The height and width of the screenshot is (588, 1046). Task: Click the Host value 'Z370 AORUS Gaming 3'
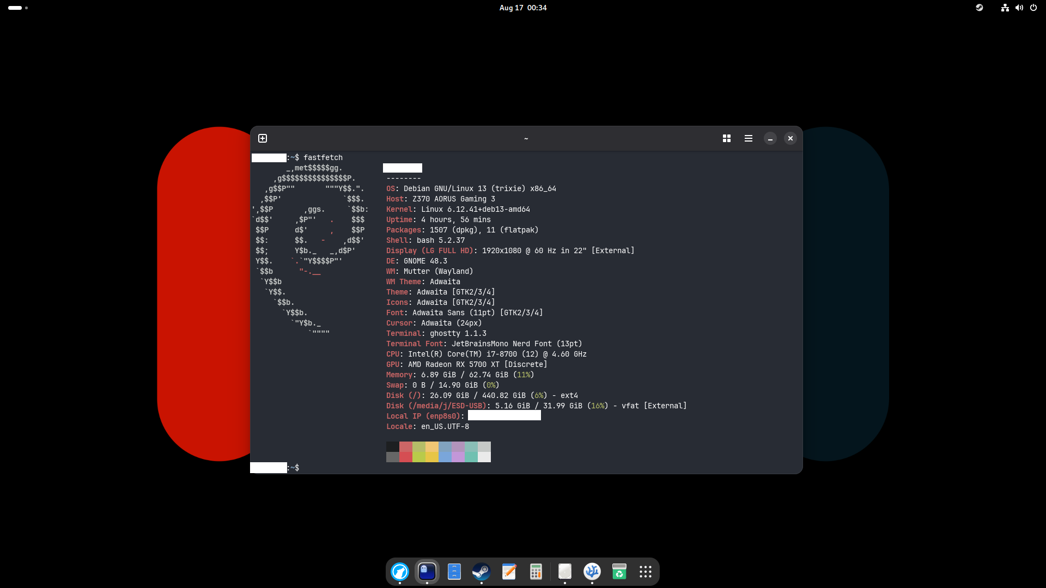point(454,199)
